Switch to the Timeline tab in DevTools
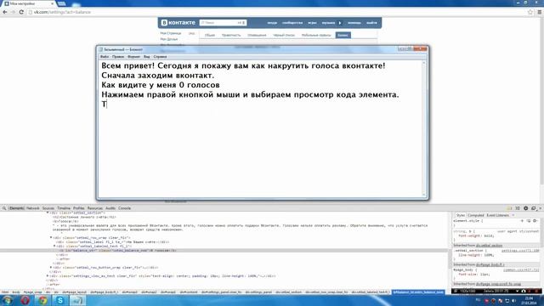Viewport: 544px width, 306px height. tap(64, 208)
